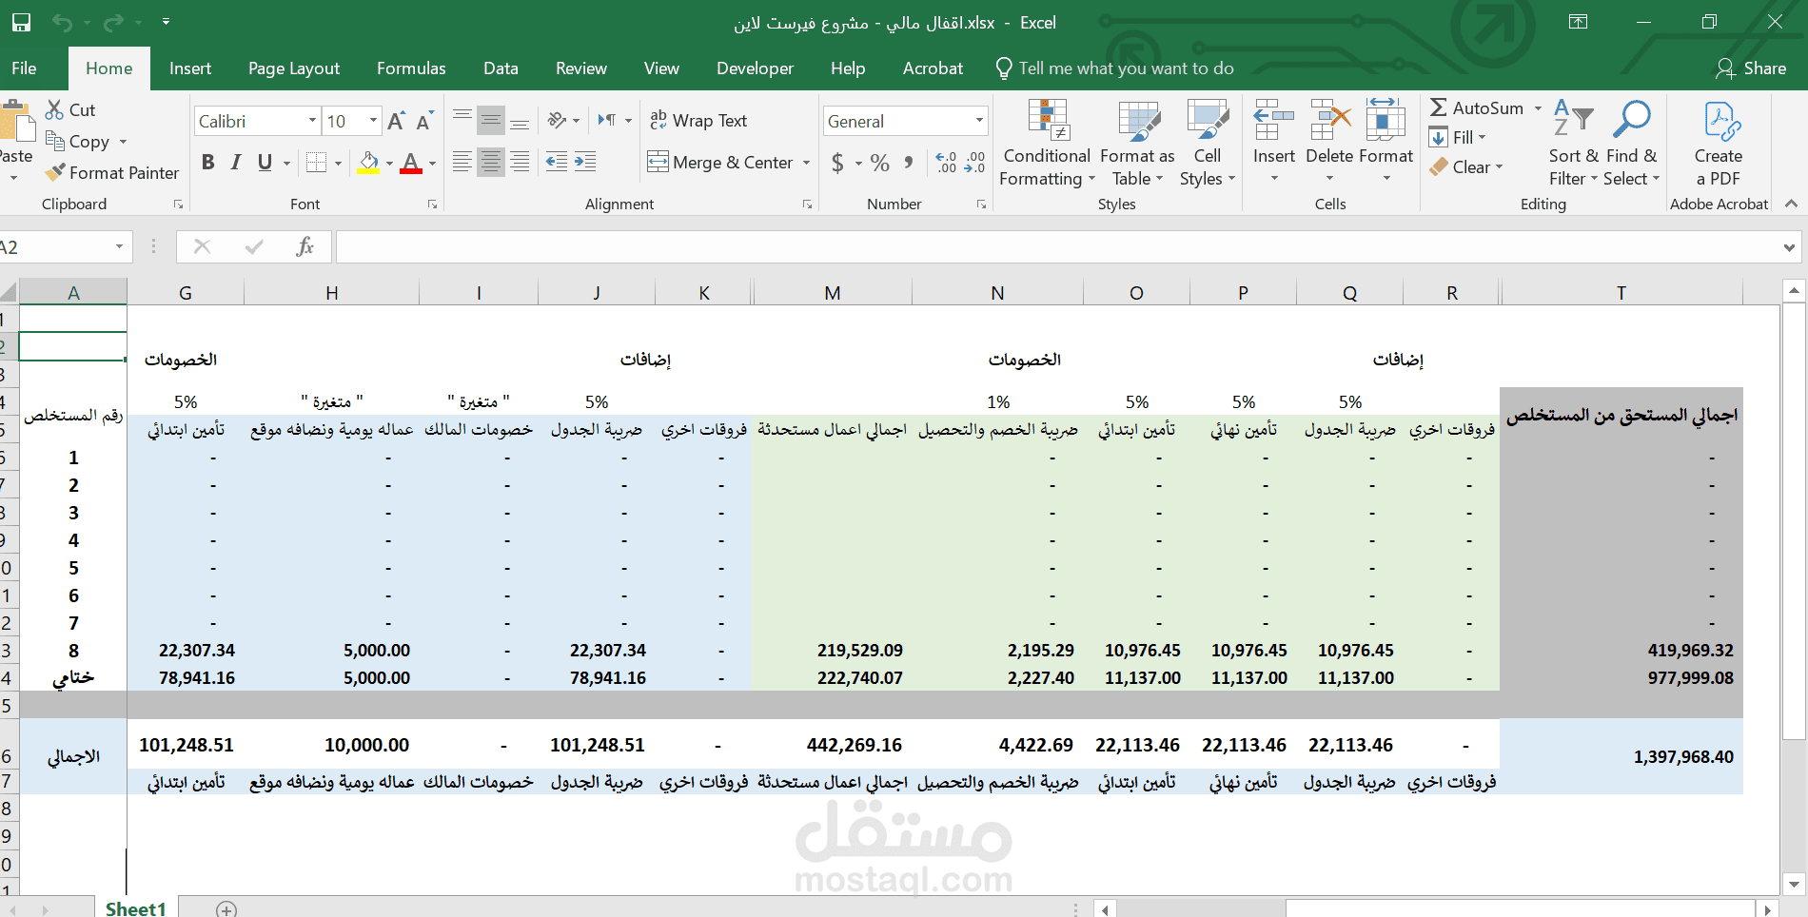
Task: Click the Tell me what you want search box
Action: (x=1114, y=68)
